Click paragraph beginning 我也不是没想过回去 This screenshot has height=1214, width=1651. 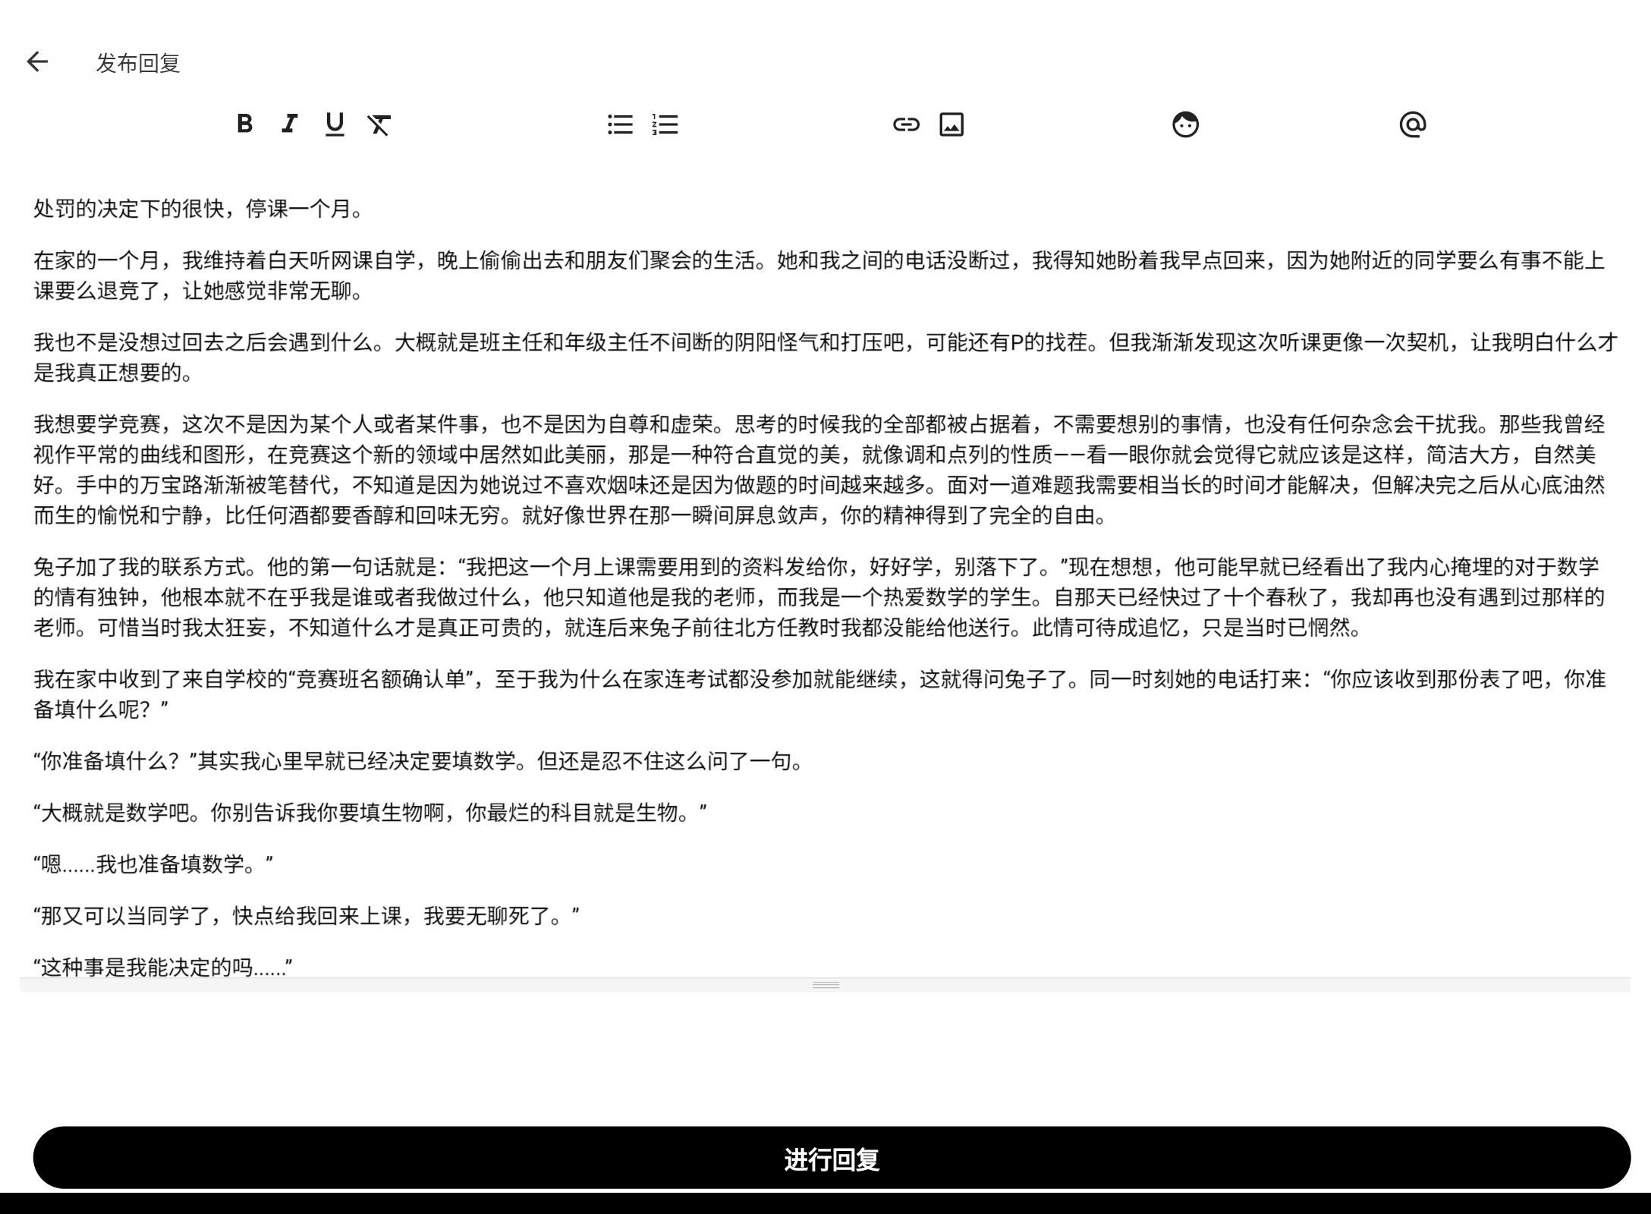pos(825,357)
